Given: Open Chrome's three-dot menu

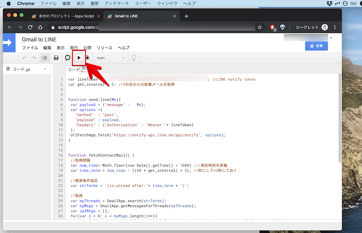Looking at the screenshot, I should (335, 27).
